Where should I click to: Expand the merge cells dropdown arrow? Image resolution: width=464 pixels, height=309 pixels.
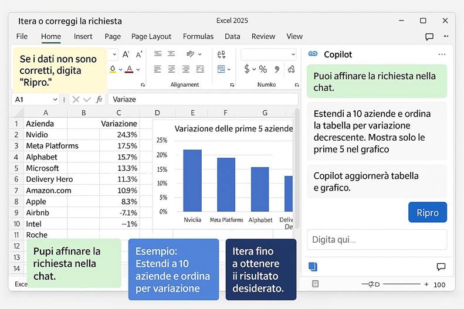point(229,69)
